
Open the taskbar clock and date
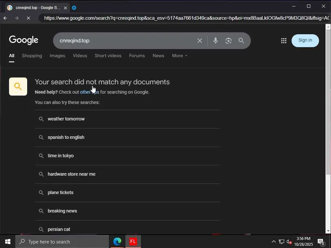[x=303, y=242]
